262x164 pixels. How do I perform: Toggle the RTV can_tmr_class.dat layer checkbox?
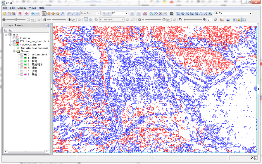[x=14, y=41]
